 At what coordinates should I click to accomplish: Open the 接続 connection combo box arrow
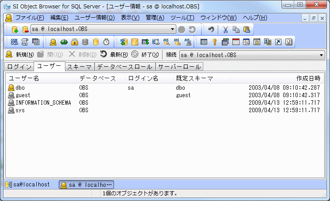tap(322, 55)
